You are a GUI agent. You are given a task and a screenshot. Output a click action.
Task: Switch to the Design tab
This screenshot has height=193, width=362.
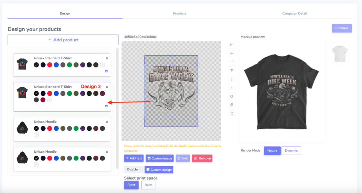65,13
